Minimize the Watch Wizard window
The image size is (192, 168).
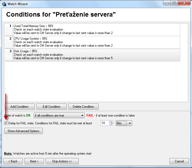pyautogui.click(x=167, y=3)
